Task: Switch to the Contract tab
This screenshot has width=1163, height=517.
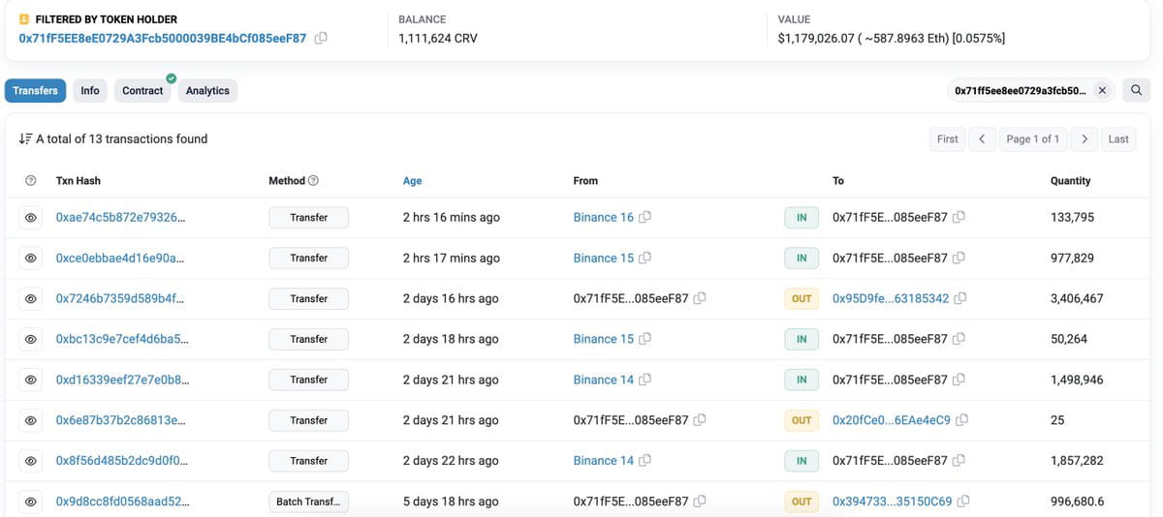Action: coord(142,91)
